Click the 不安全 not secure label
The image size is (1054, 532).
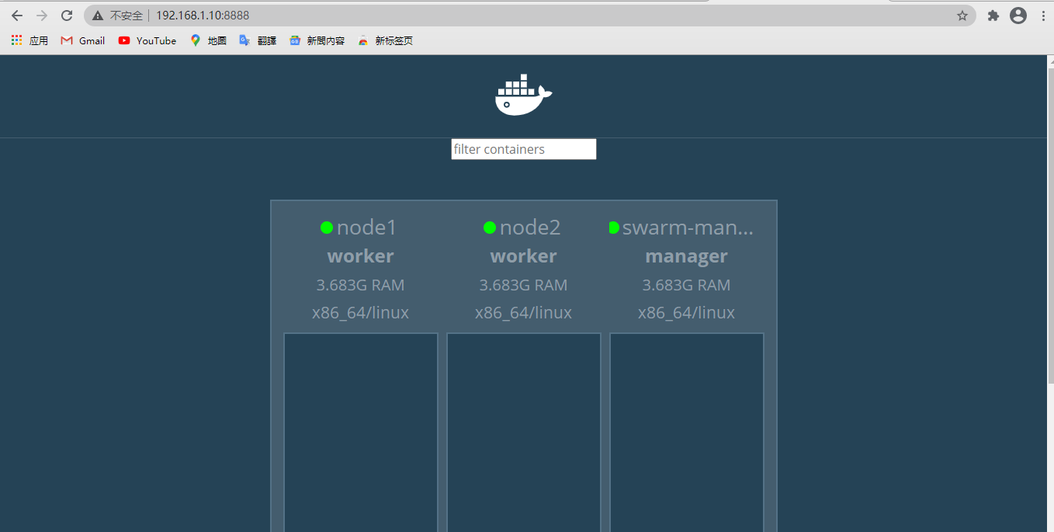[x=127, y=16]
